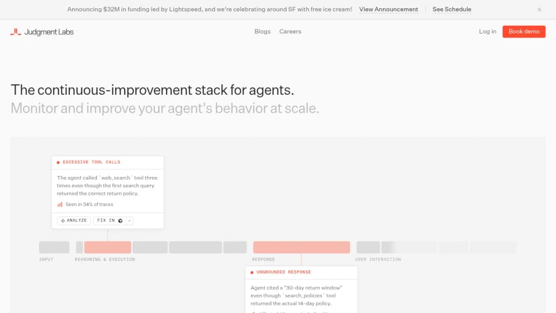Close the funding announcement banner

[x=539, y=10]
